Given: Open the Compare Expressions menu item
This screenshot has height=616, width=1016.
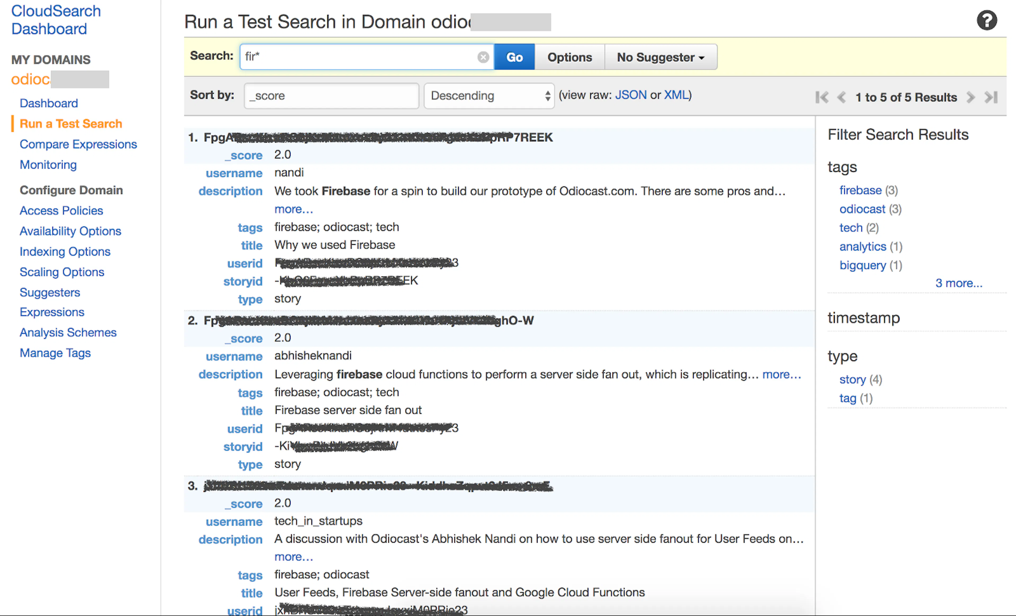Looking at the screenshot, I should tap(78, 144).
